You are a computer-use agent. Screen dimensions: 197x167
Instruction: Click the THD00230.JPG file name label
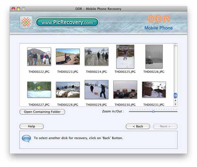click(x=125, y=105)
